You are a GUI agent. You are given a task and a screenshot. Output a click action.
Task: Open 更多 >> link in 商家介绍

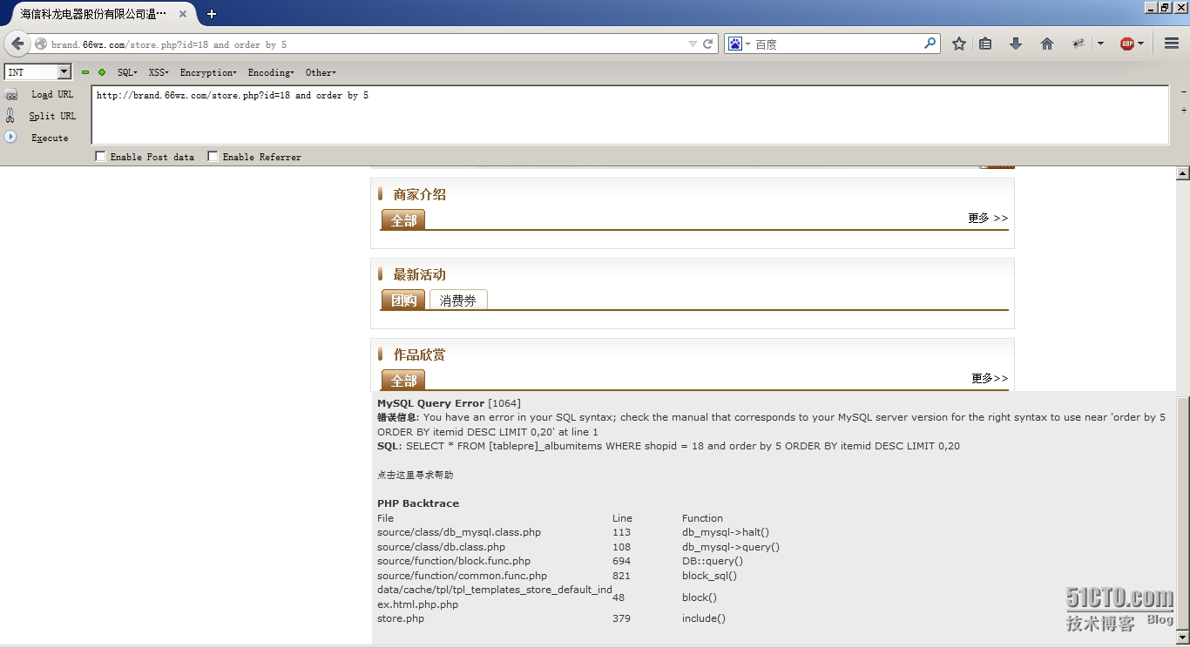coord(988,218)
